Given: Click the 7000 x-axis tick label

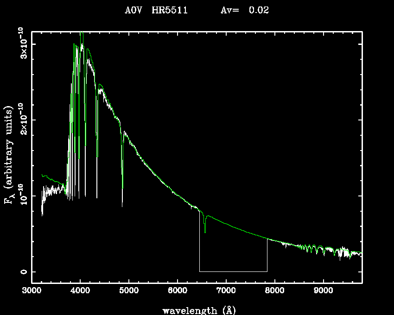Looking at the screenshot, I should point(226,291).
